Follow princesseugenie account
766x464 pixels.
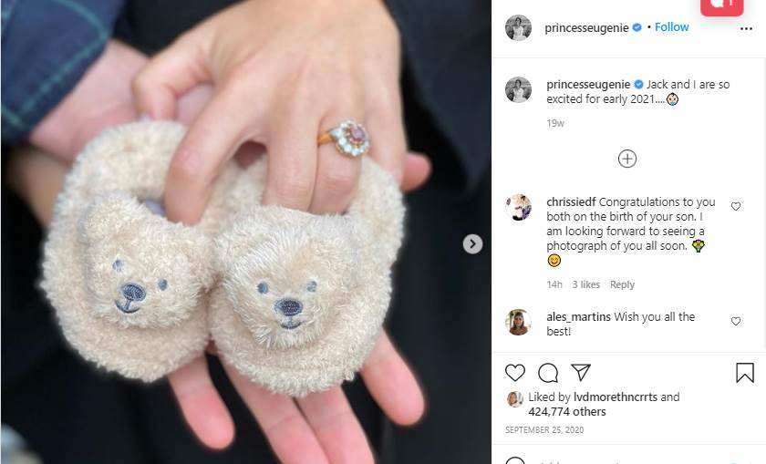(672, 27)
